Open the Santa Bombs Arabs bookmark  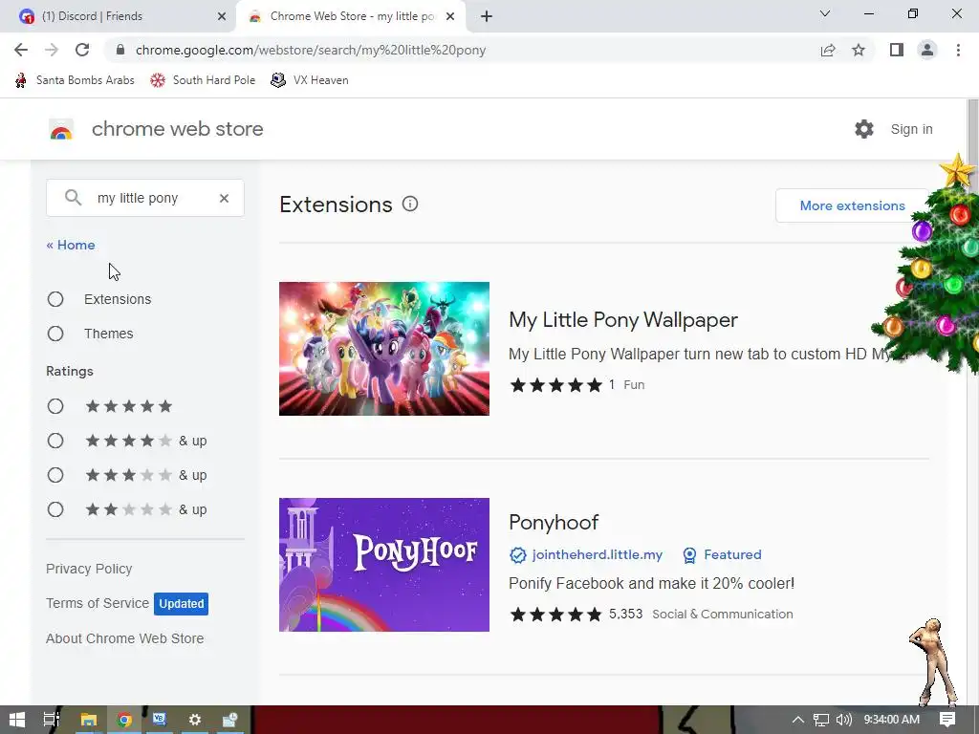(x=75, y=80)
